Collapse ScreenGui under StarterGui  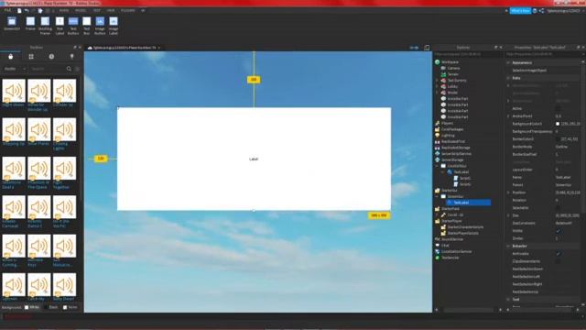pos(437,196)
